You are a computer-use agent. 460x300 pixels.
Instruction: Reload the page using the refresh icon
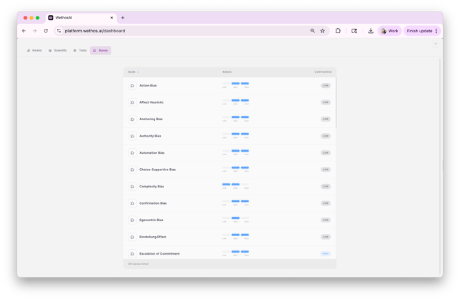click(x=46, y=31)
